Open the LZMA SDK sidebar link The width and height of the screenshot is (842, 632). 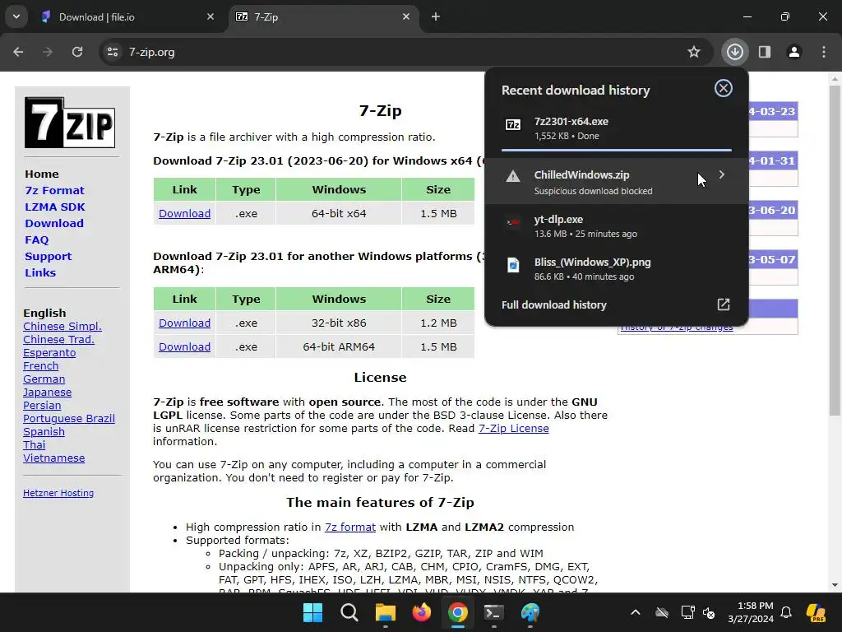55,207
